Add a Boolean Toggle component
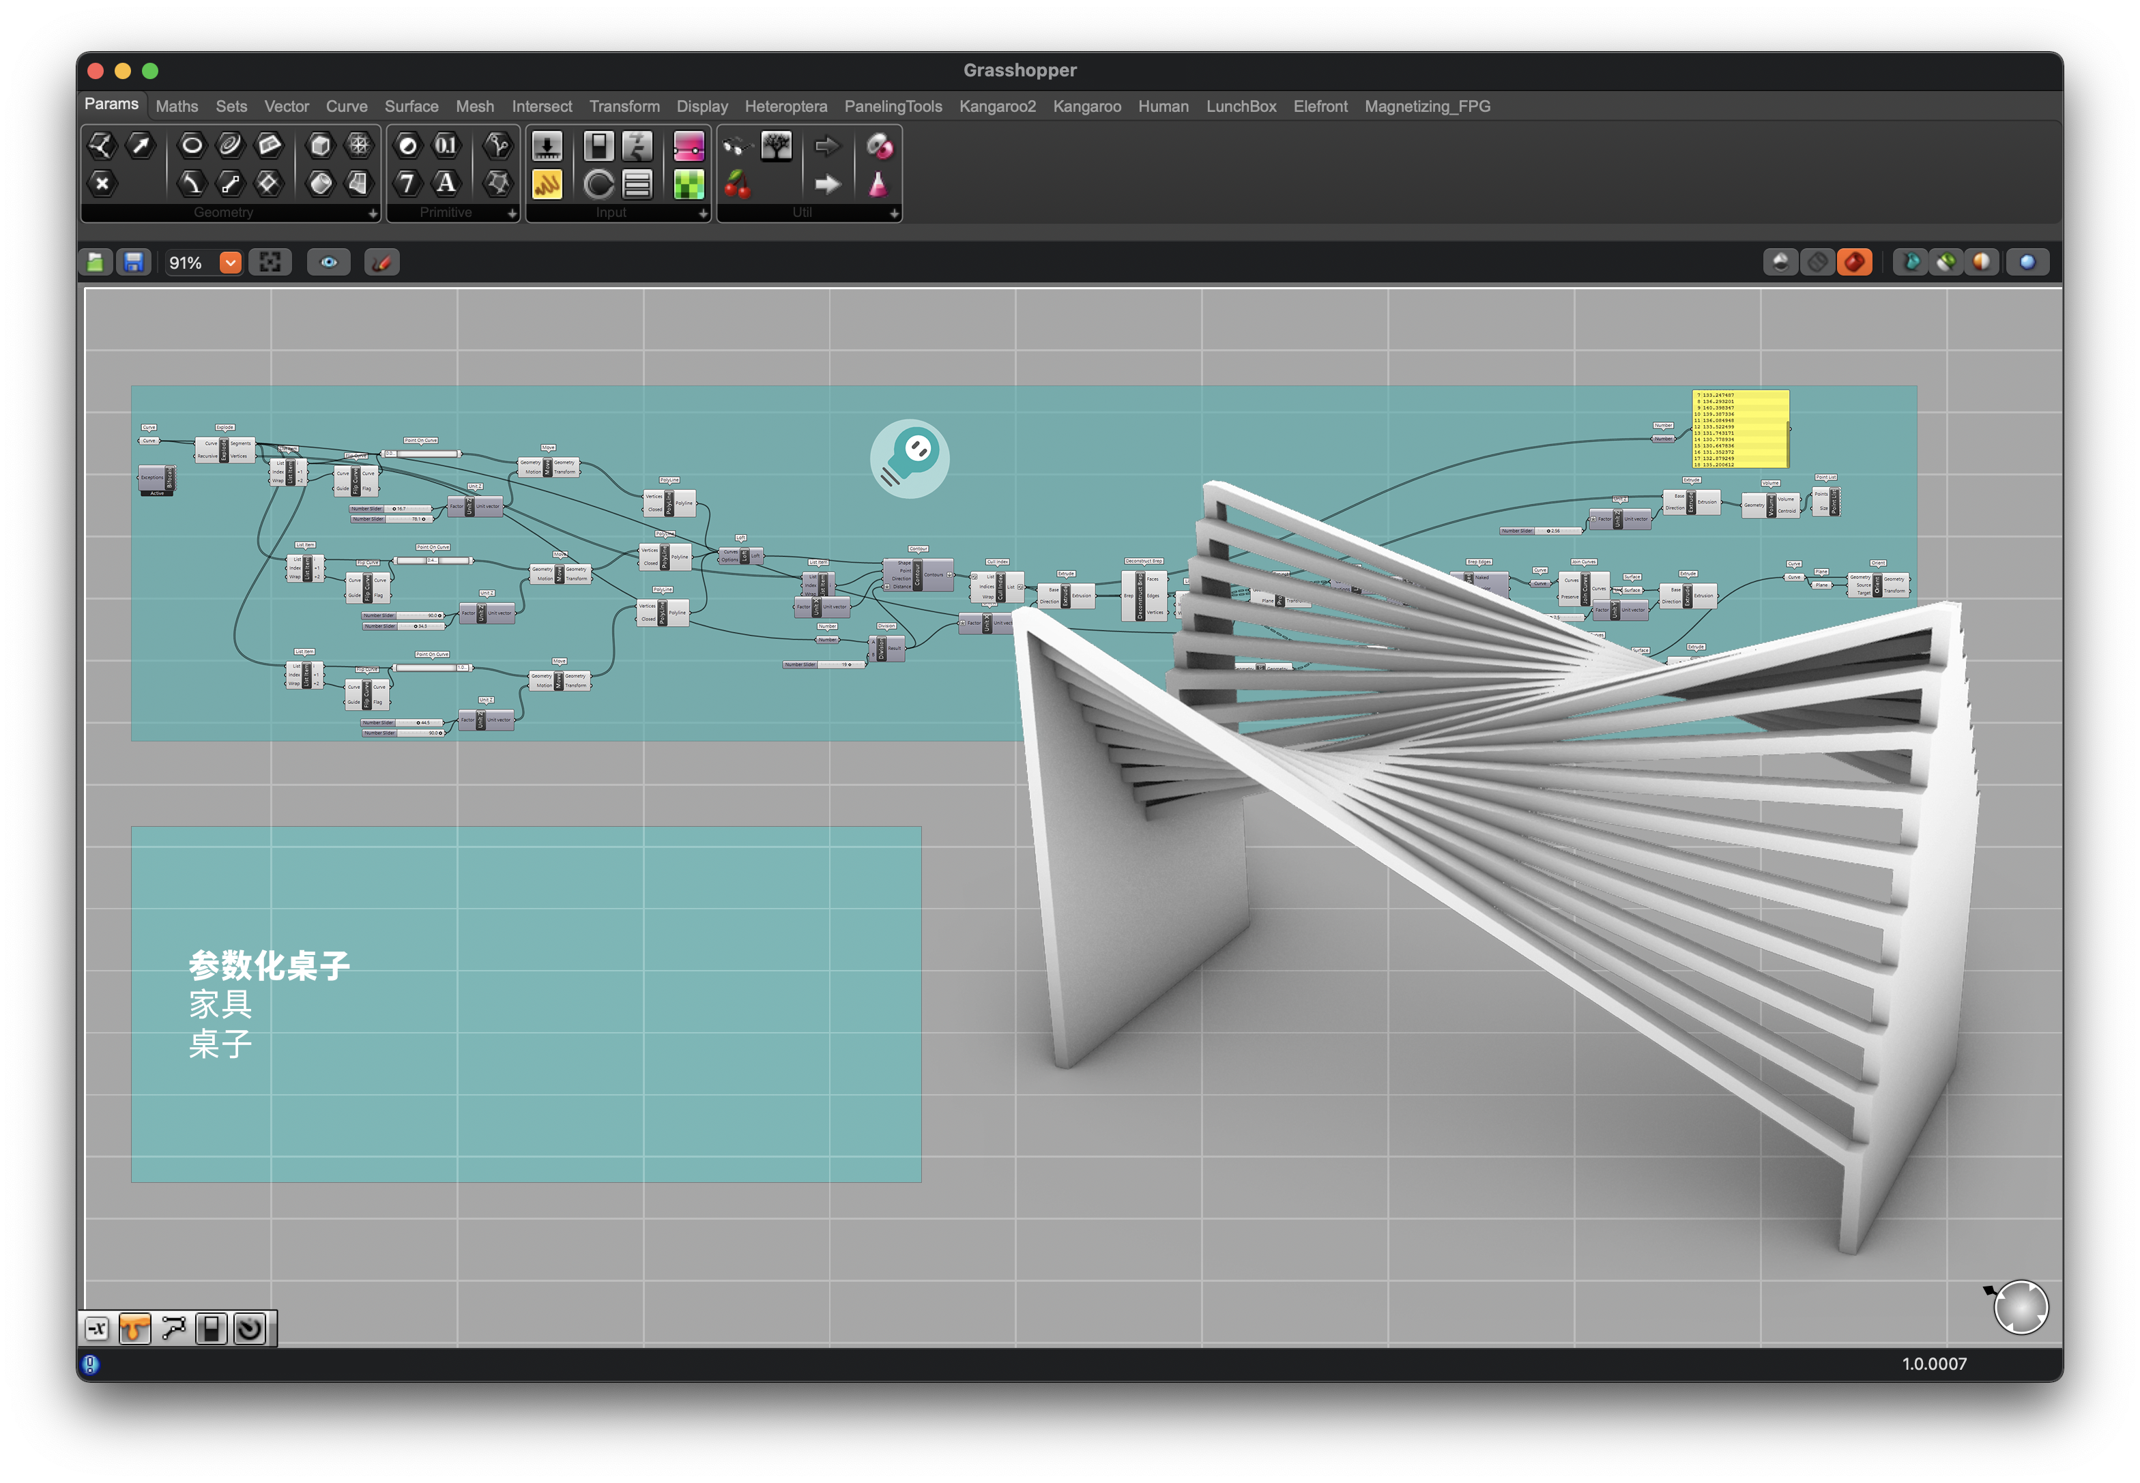This screenshot has height=1483, width=2140. tap(598, 146)
